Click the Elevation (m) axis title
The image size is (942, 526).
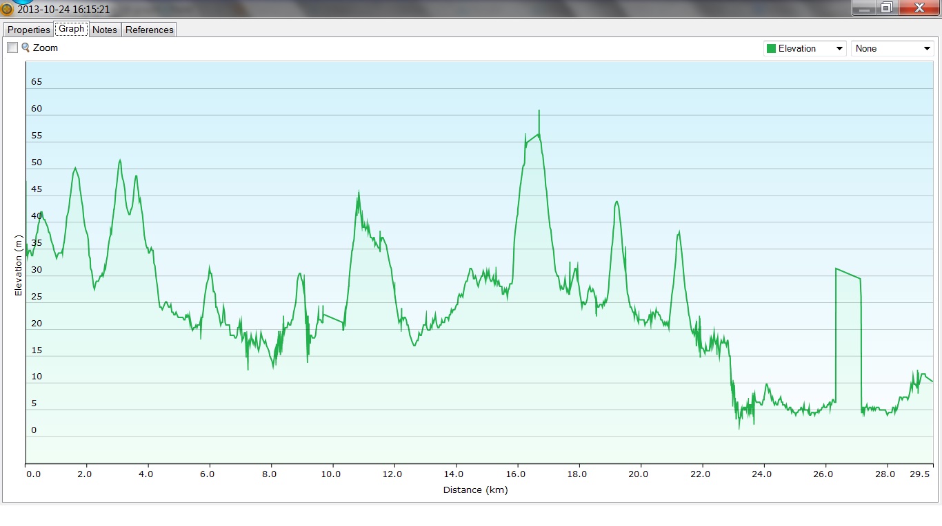pyautogui.click(x=19, y=266)
